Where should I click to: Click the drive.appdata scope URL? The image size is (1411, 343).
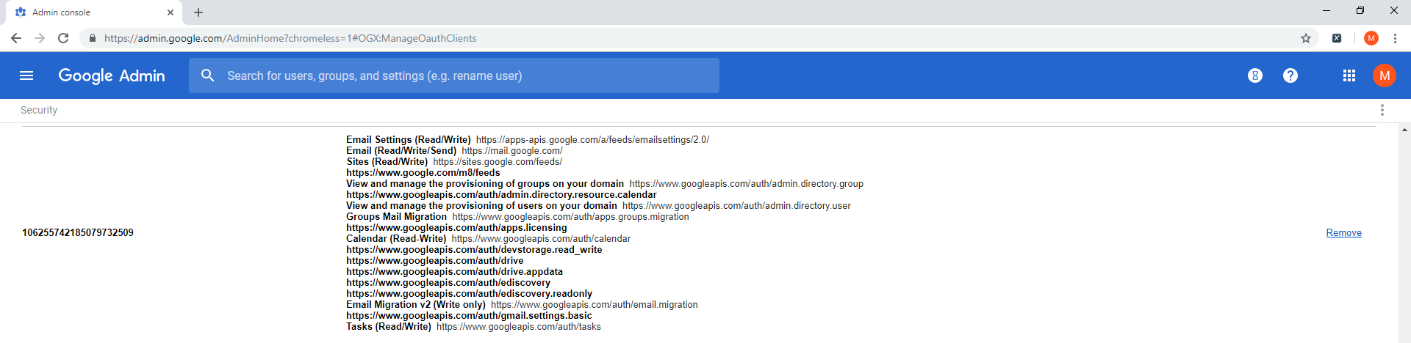455,272
